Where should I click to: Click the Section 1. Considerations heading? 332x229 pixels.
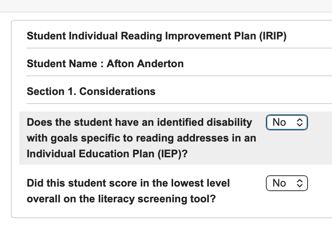coord(91,91)
